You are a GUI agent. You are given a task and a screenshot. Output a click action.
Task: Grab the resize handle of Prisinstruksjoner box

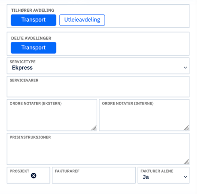coord(186,162)
